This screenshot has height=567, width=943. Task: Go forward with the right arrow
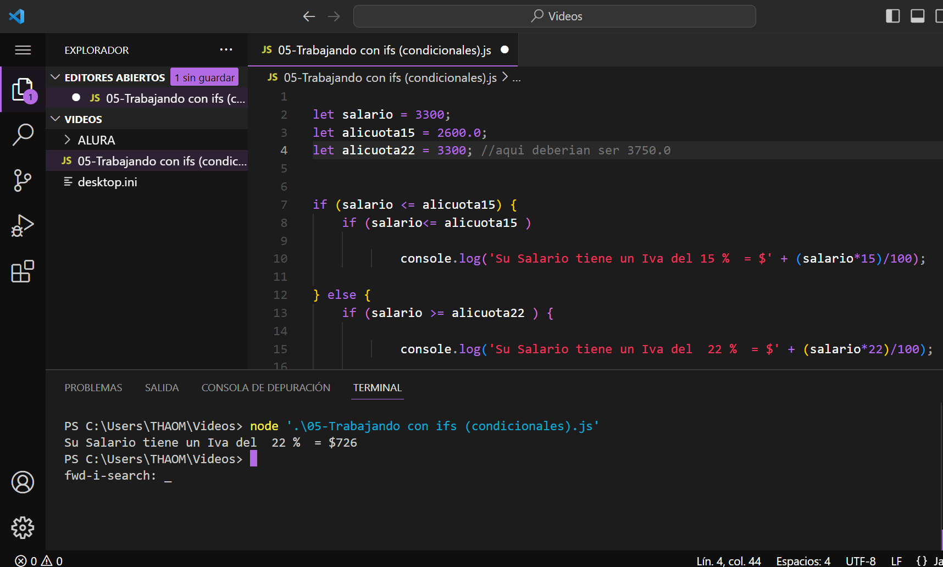(x=334, y=16)
